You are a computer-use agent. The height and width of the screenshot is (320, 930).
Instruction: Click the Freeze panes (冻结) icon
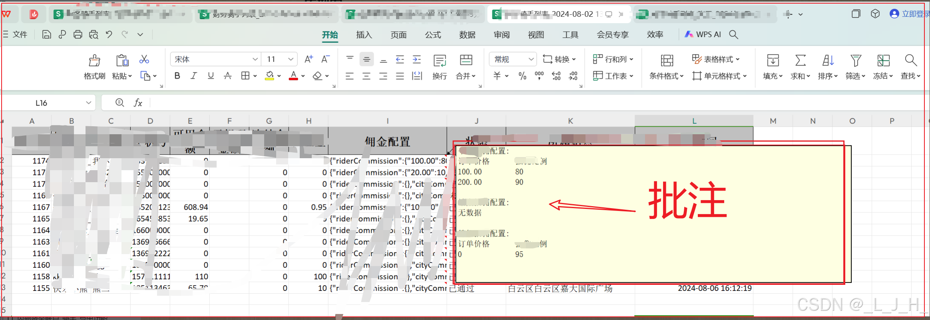(x=883, y=60)
